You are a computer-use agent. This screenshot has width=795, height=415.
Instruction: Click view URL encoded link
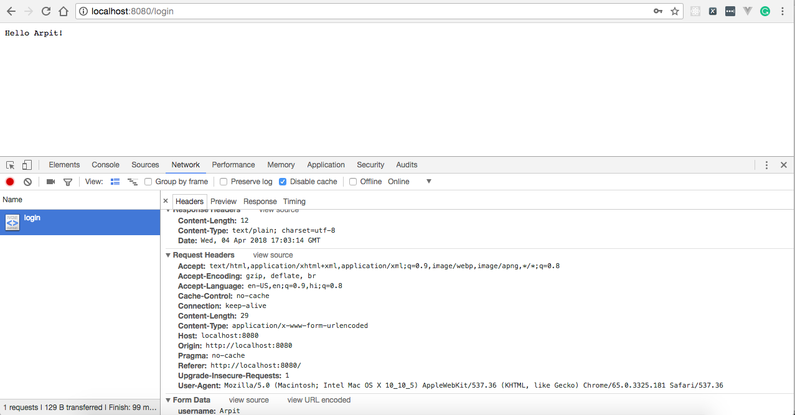[x=319, y=400]
